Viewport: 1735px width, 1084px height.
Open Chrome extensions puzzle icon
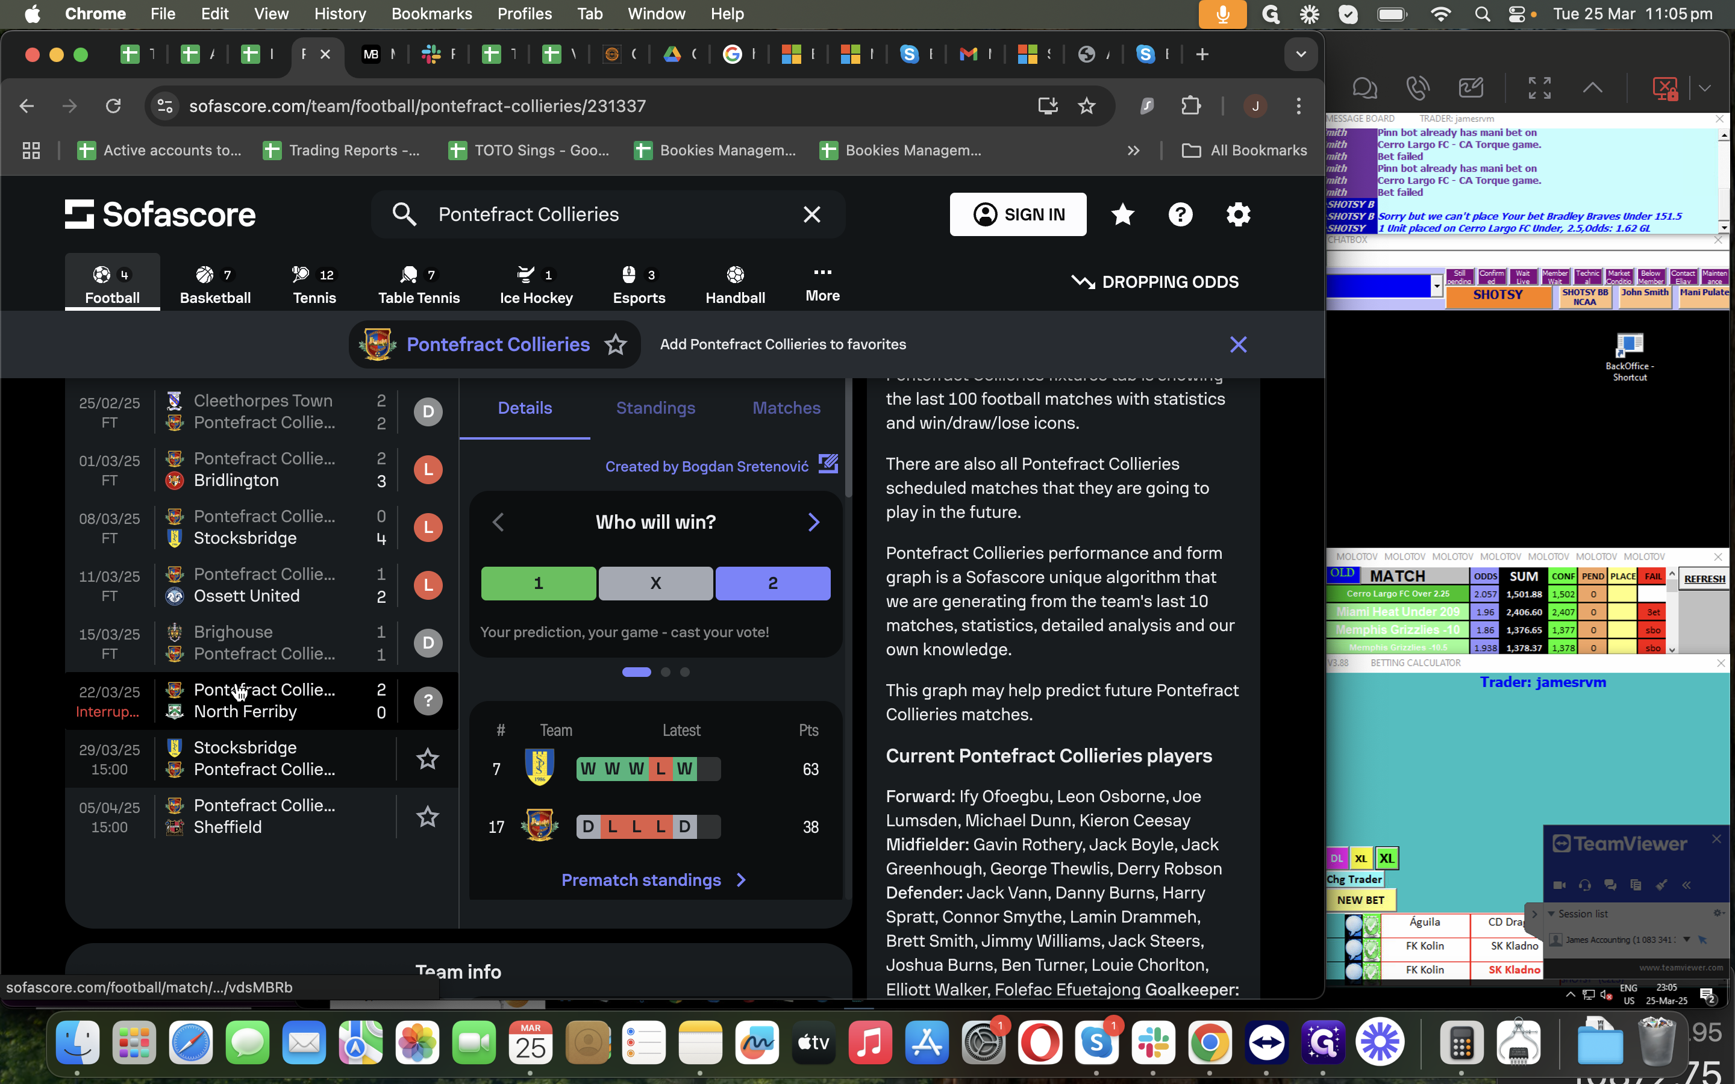(1191, 106)
